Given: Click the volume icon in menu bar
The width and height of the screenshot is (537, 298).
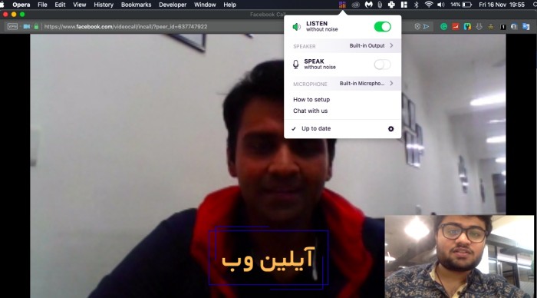Looking at the screenshot, I should [x=441, y=5].
